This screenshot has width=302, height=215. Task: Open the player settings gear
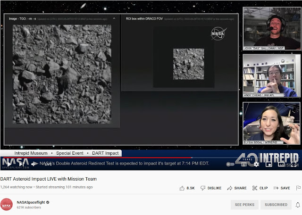pos(256,164)
